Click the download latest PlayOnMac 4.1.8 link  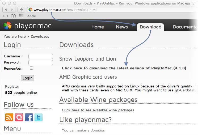[x=124, y=68]
